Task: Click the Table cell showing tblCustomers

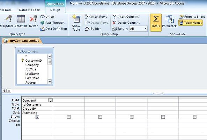Action: click(37, 104)
